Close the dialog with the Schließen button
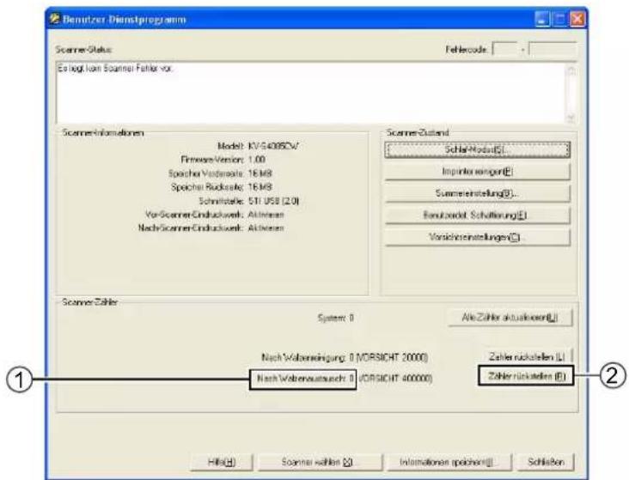The image size is (629, 480). [x=546, y=462]
